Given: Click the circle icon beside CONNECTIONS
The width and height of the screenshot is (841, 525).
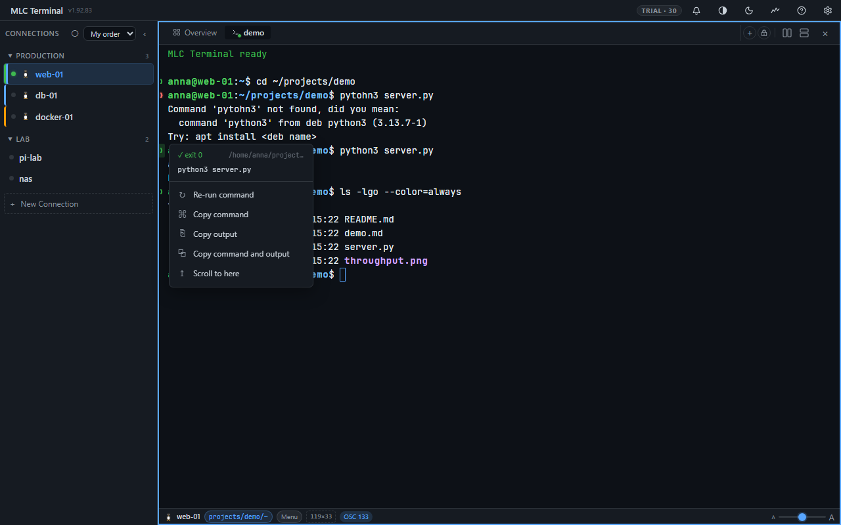Looking at the screenshot, I should pos(75,33).
